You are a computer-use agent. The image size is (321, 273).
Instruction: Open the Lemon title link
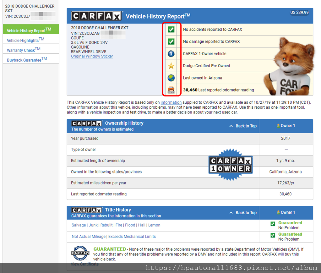click(154, 225)
